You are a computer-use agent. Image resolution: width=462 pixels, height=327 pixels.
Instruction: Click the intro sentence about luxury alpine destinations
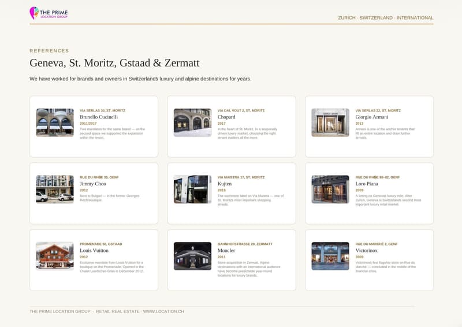(x=140, y=79)
